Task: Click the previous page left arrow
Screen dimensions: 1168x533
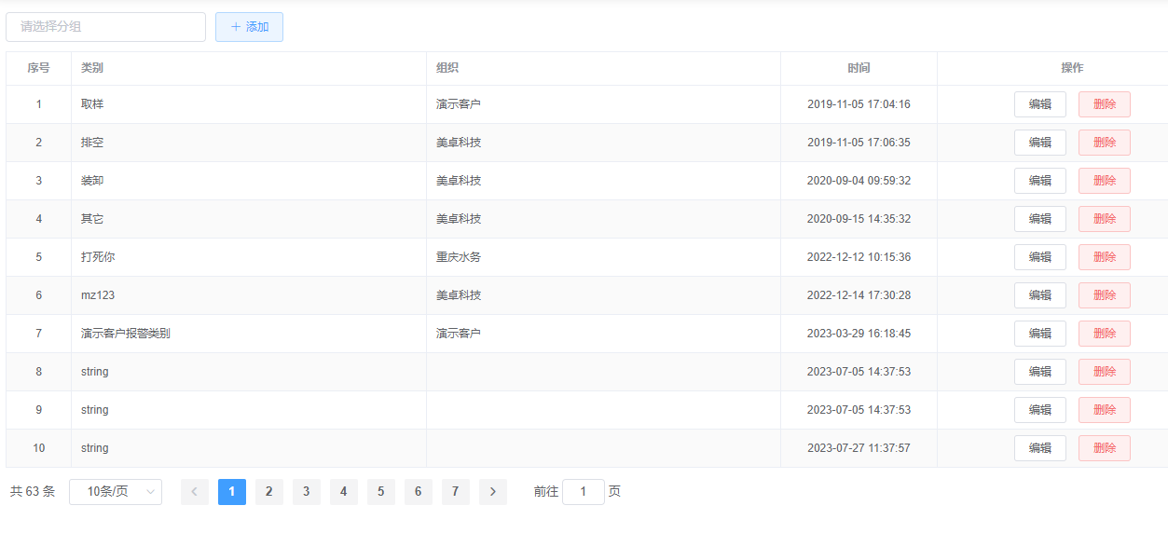Action: [x=195, y=492]
